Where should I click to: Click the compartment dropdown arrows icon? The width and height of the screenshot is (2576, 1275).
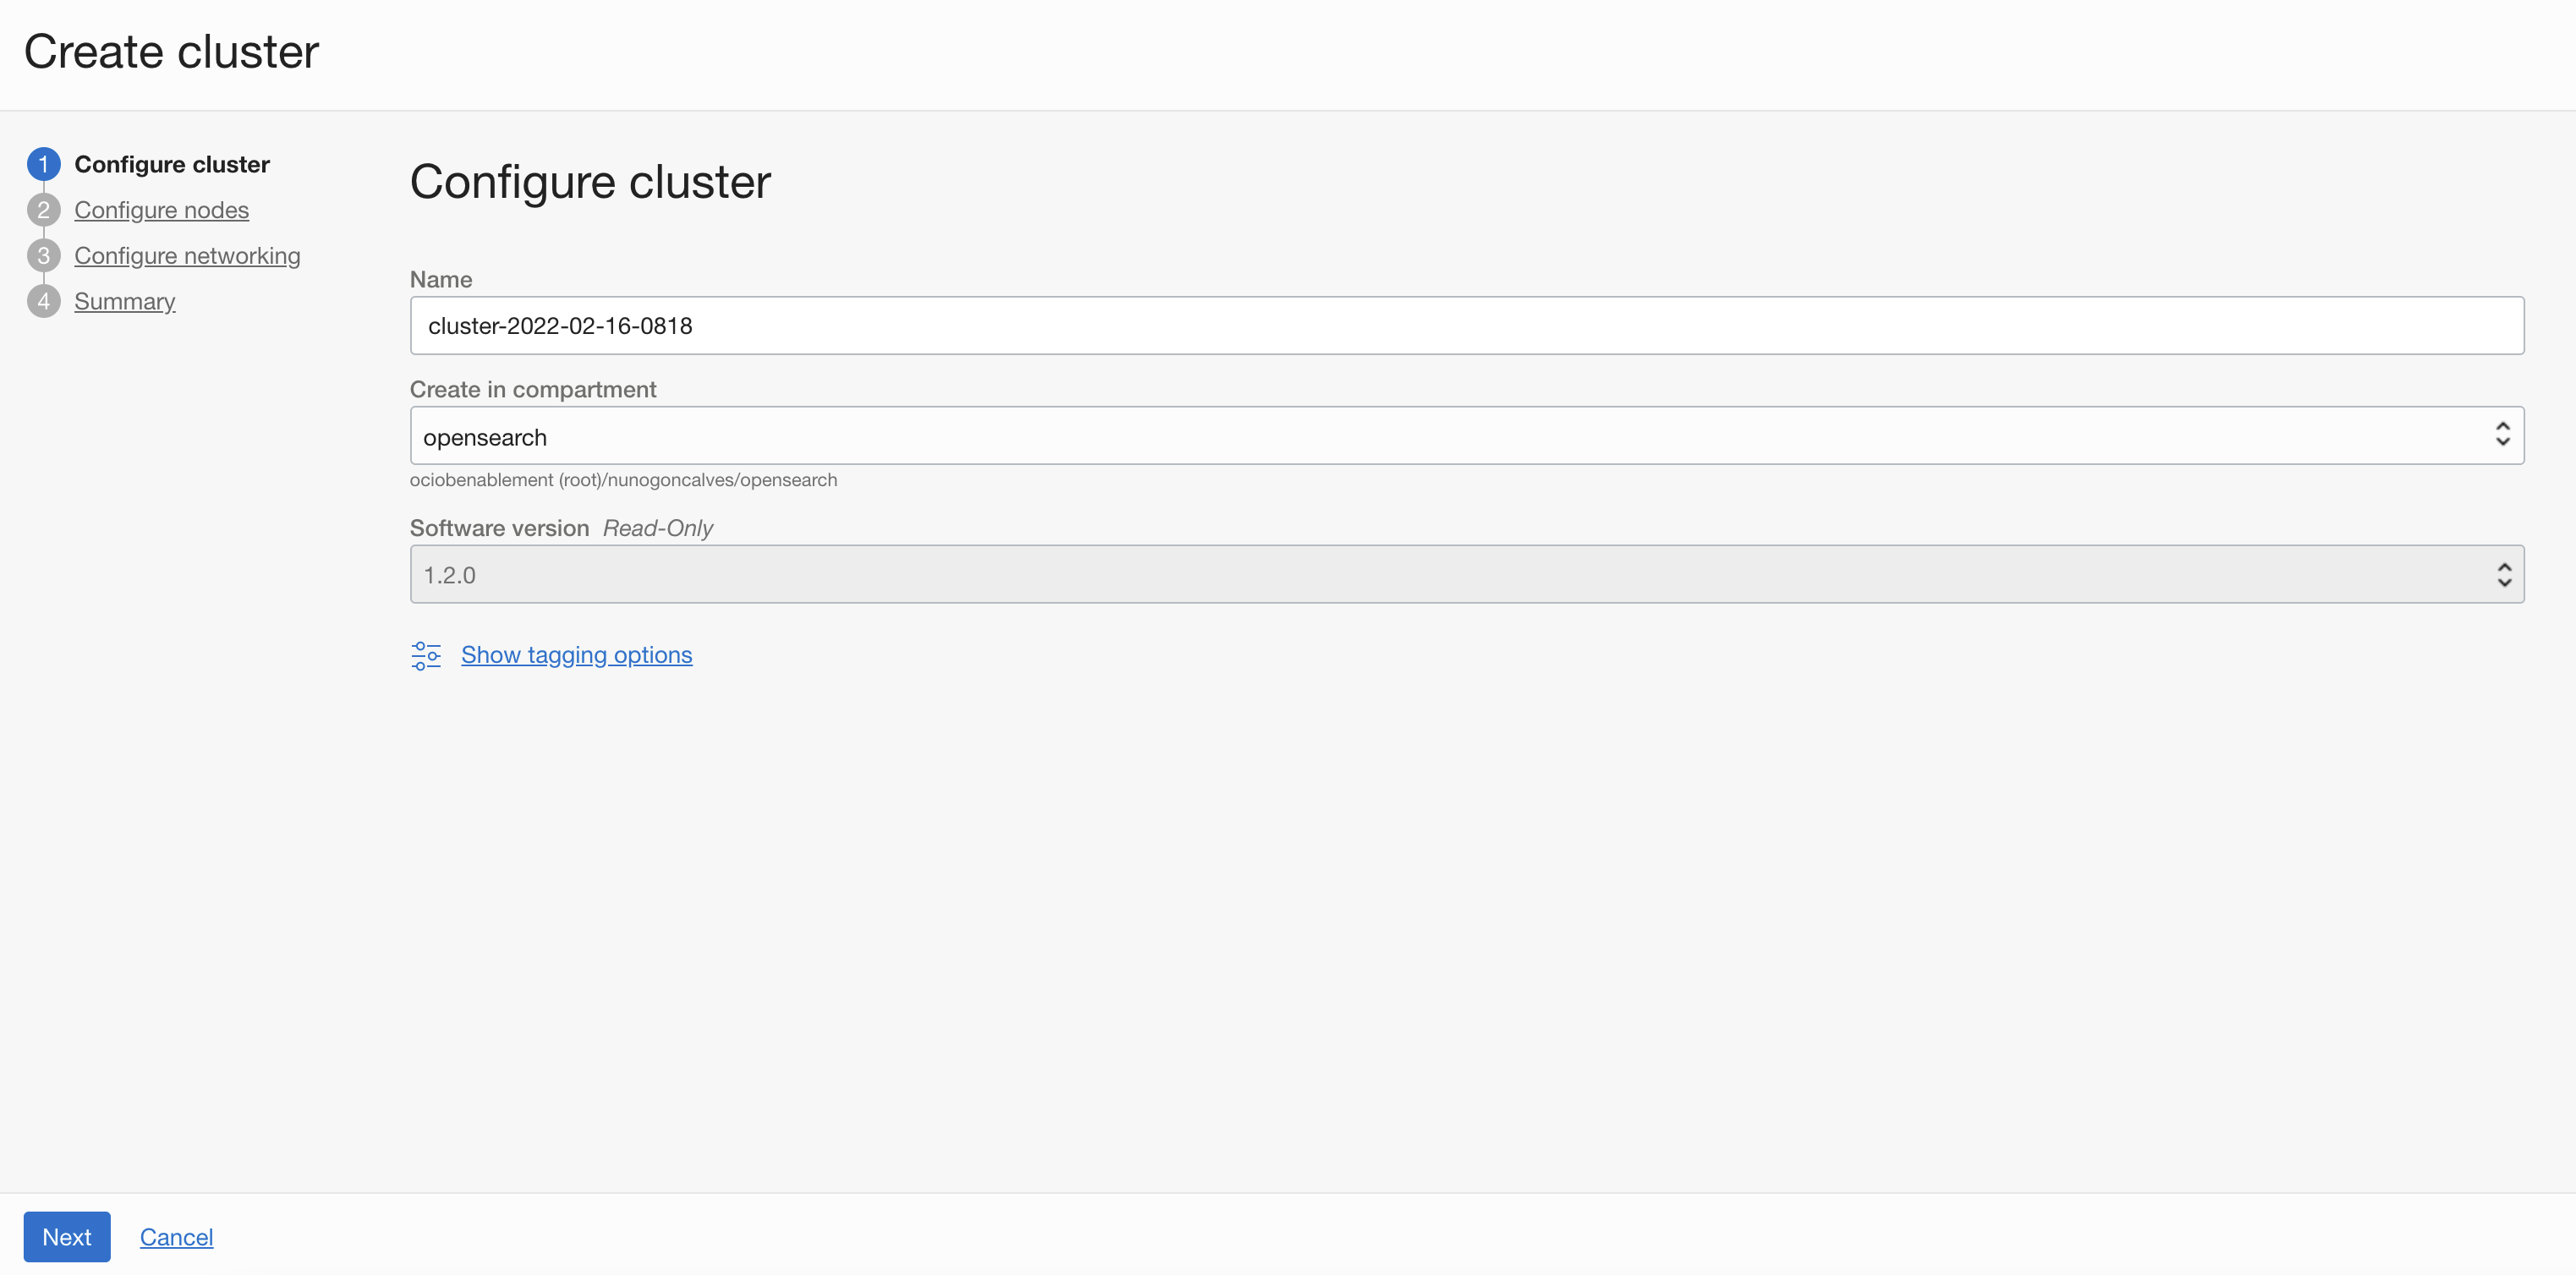pos(2502,434)
